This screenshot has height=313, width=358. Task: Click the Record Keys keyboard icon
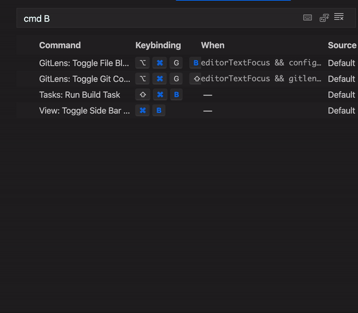307,17
